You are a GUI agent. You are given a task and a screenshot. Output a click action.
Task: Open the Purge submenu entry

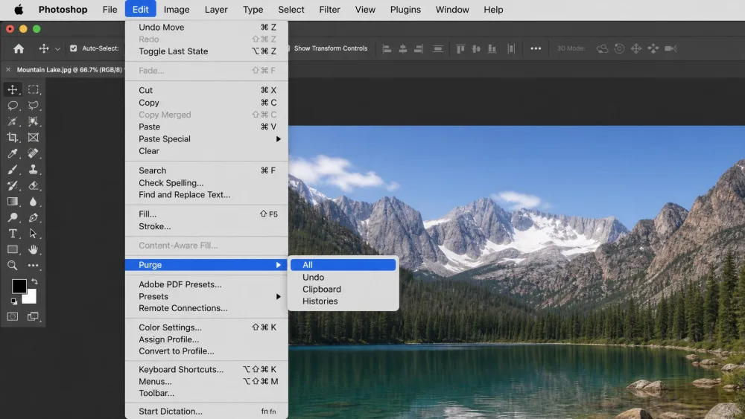coord(207,265)
